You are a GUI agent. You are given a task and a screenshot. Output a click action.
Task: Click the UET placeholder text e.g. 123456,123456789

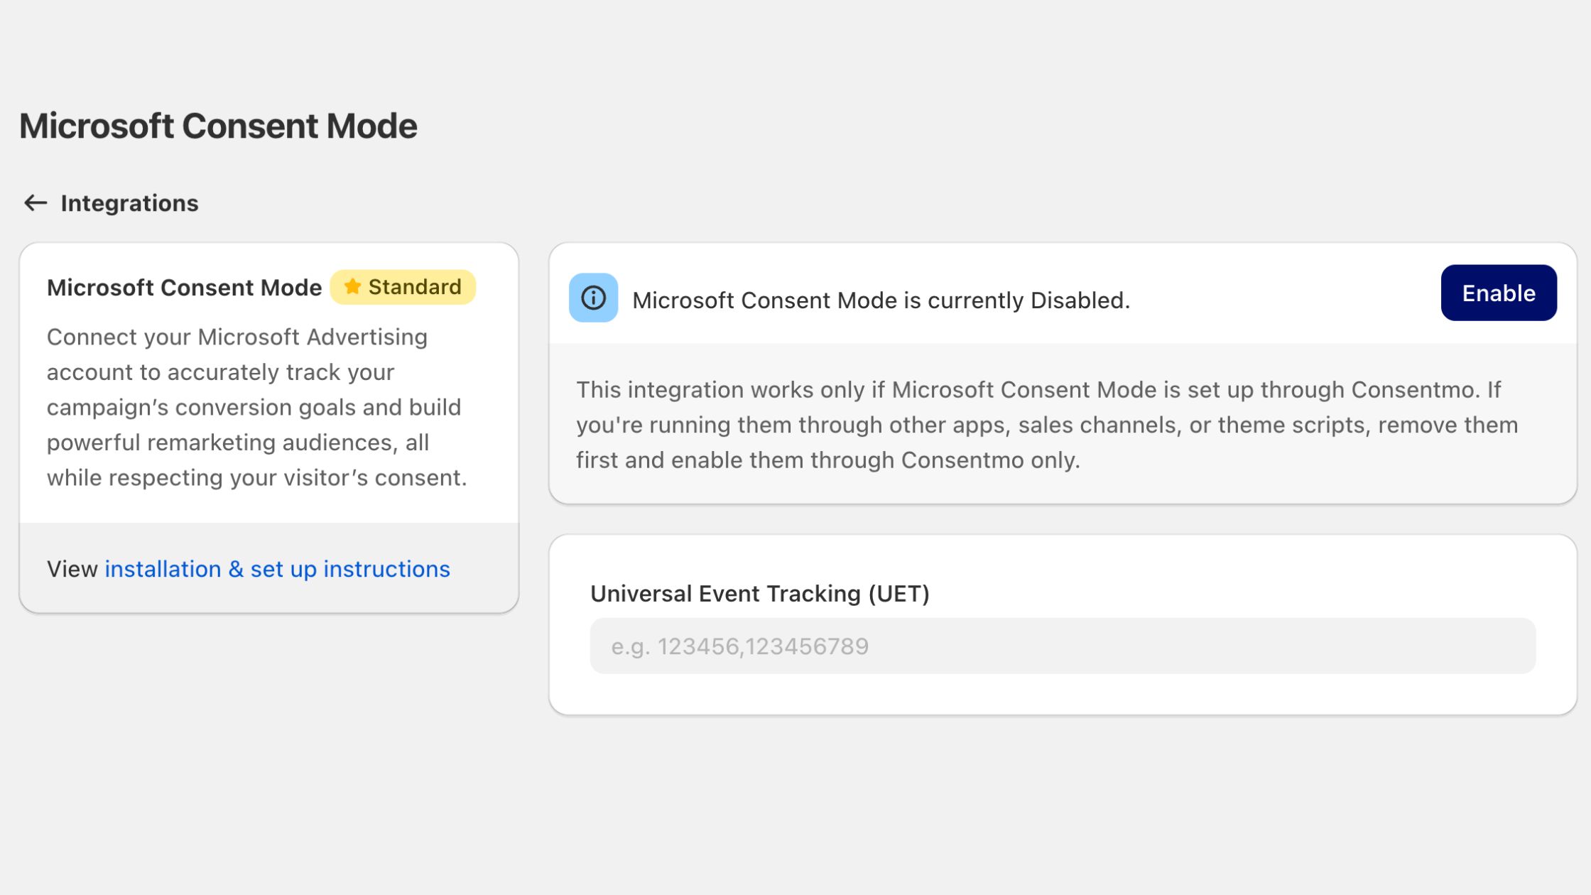click(x=739, y=646)
